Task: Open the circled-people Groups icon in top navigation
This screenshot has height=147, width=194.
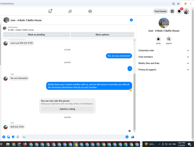Action: (90, 11)
